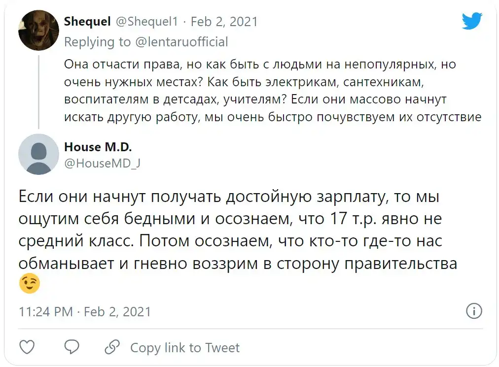Image resolution: width=499 pixels, height=367 pixels.
Task: Open the Shequel display name link
Action: (x=87, y=22)
